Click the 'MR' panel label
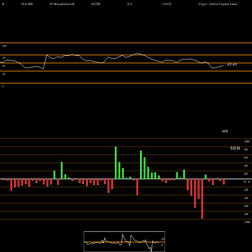The width and height of the screenshot is (252, 252). tap(225, 131)
